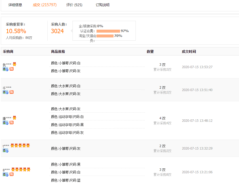The image size is (239, 187).
Task: Open the 评价 (925) reviews tab
Action: (74, 5)
